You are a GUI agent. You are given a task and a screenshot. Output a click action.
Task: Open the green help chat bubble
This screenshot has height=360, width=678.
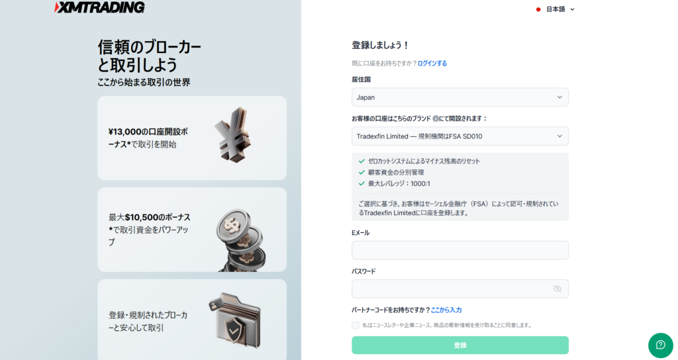(x=660, y=345)
